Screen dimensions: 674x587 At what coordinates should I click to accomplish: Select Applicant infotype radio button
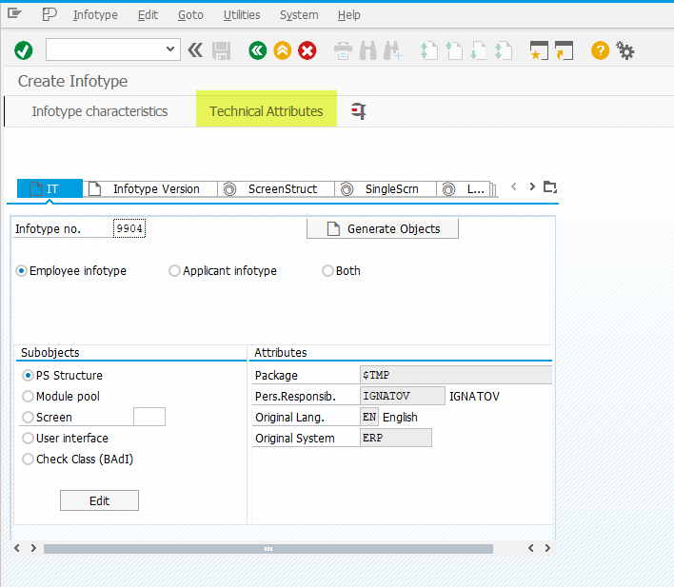click(174, 271)
